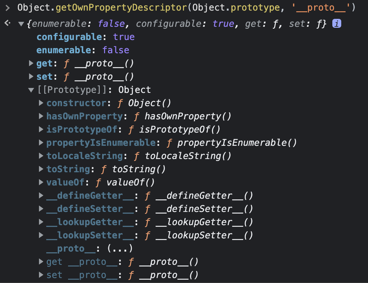Viewport: 368px width, 283px height.
Task: Expand the set: f __proto__() entry
Action: click(x=31, y=76)
